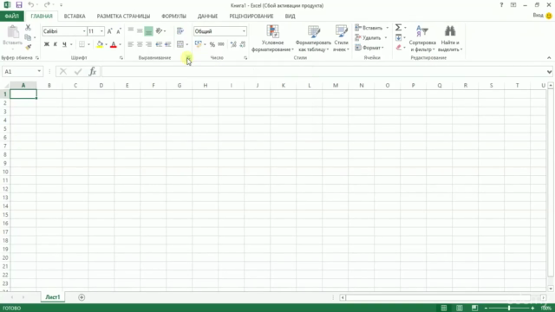The image size is (555, 312).
Task: Clear cell contents with the eraser icon
Action: point(399,48)
